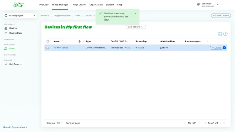The width and height of the screenshot is (235, 132).
Task: Open Flows in the sidebar
Action: (12, 48)
